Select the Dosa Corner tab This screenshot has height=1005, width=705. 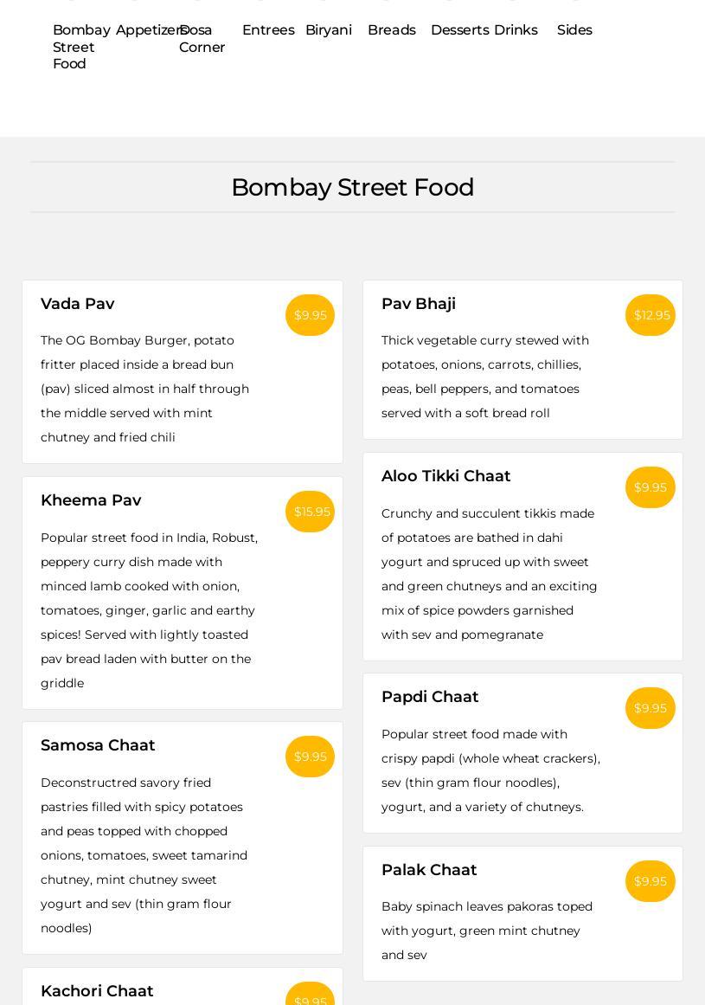(202, 39)
